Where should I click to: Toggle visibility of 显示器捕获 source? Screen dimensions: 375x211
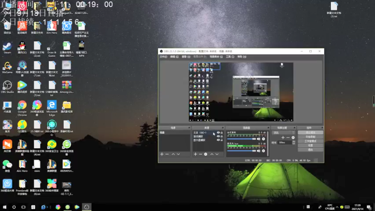[218, 140]
